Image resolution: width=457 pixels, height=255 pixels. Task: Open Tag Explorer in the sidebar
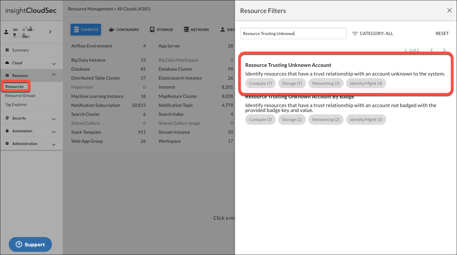[16, 104]
